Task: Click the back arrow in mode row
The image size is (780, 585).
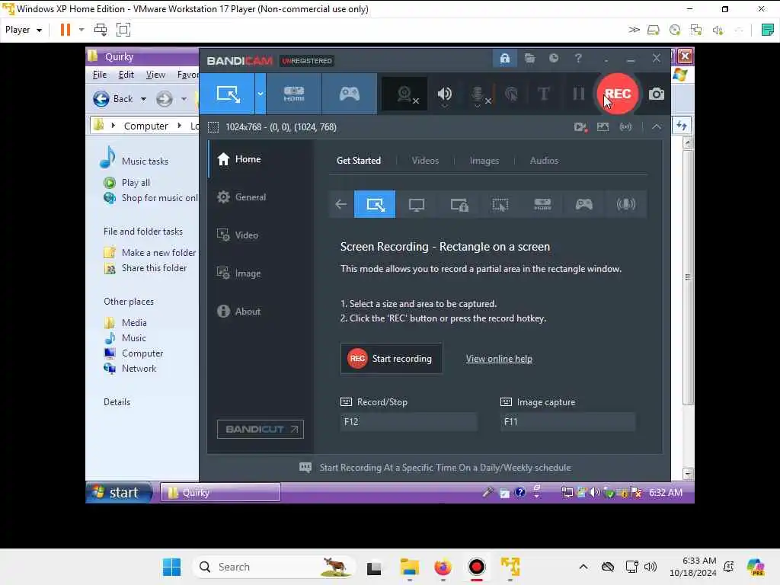Action: click(x=340, y=204)
